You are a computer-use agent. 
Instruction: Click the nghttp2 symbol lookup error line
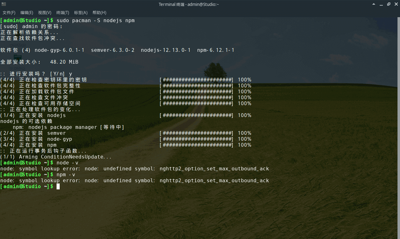134,168
